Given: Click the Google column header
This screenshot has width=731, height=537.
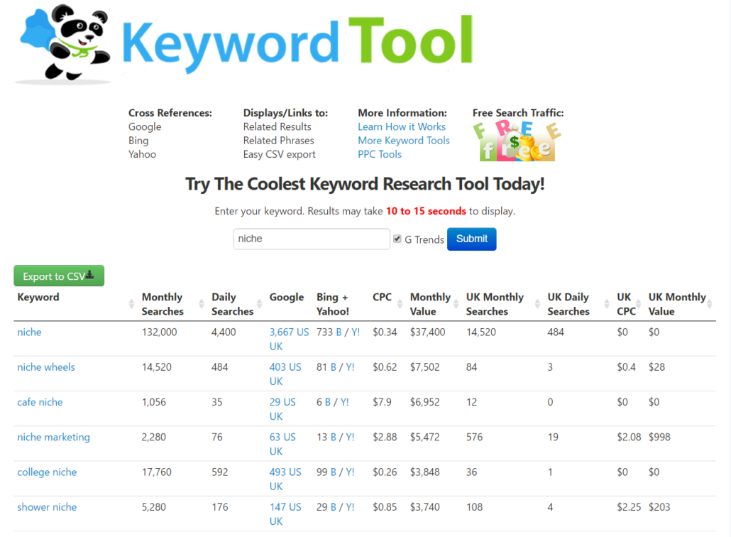Looking at the screenshot, I should (287, 297).
